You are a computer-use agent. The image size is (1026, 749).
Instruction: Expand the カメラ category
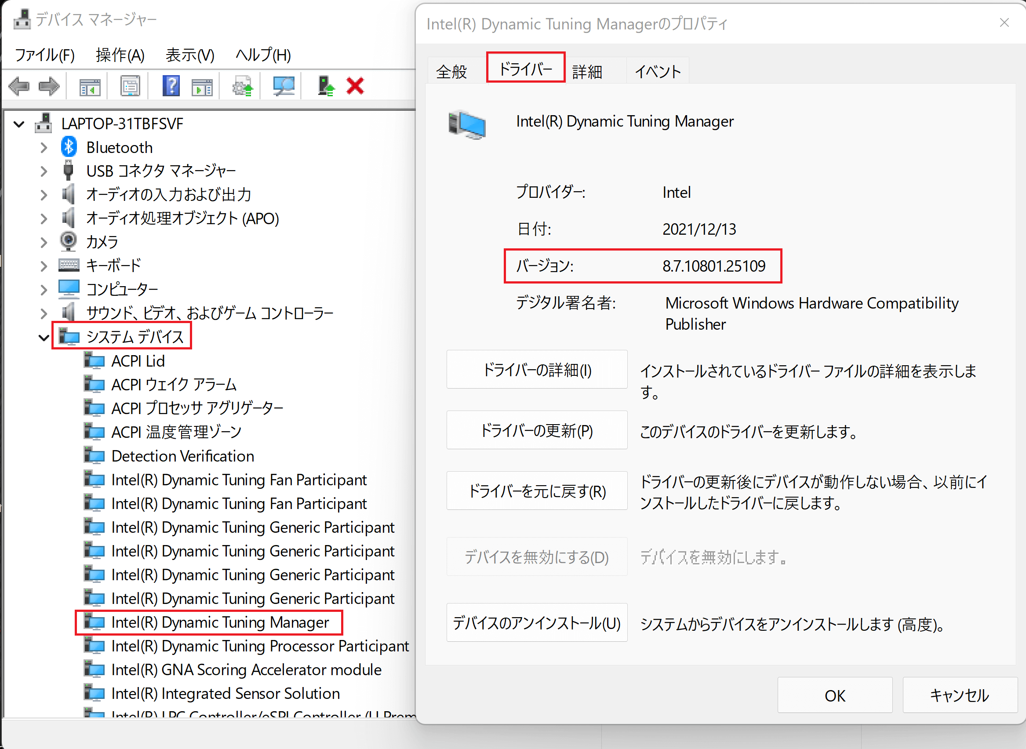click(44, 242)
